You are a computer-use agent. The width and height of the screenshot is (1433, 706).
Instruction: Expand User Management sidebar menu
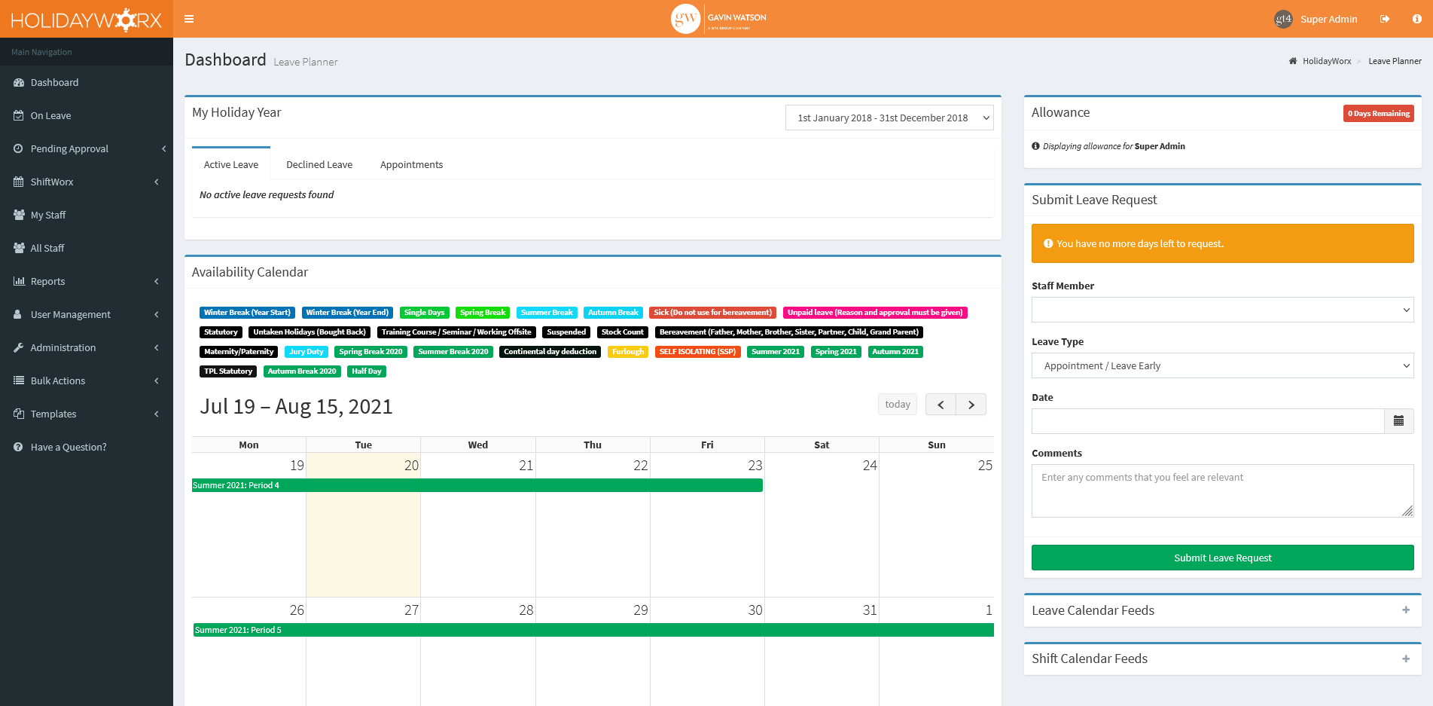pos(87,314)
